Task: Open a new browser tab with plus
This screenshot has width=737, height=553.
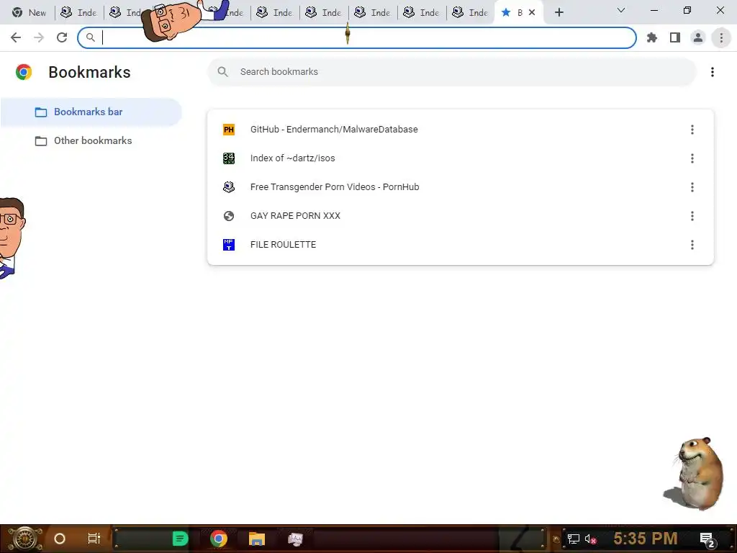Action: pyautogui.click(x=559, y=13)
